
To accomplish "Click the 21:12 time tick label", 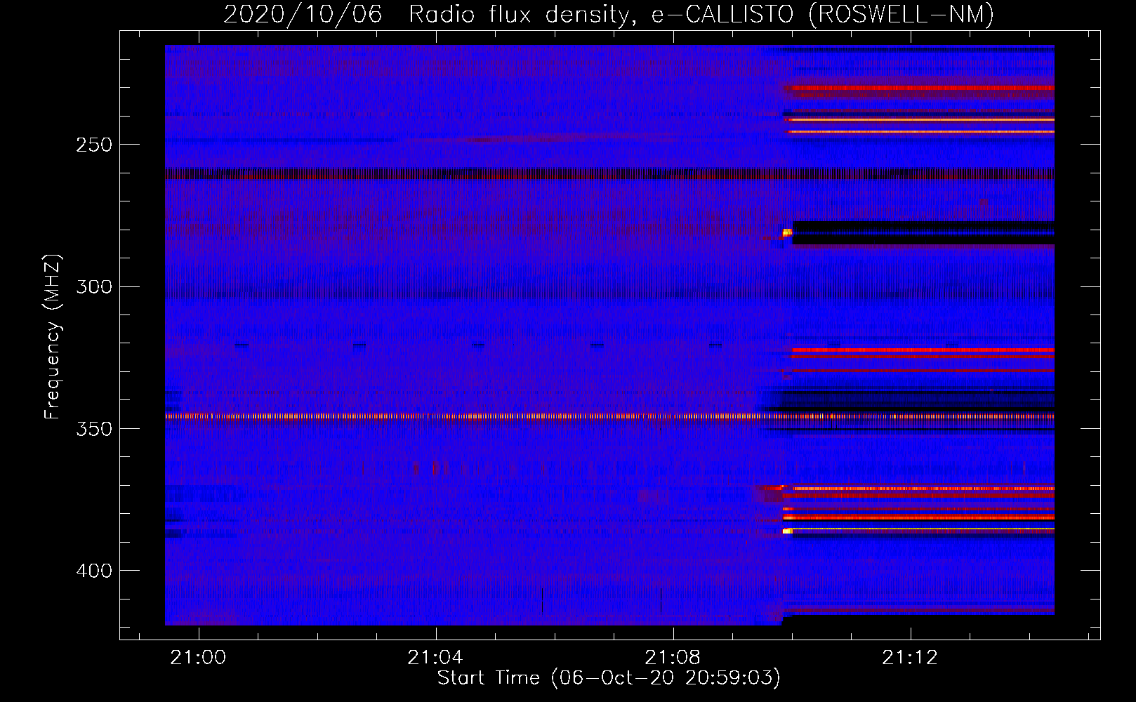I will pyautogui.click(x=910, y=658).
